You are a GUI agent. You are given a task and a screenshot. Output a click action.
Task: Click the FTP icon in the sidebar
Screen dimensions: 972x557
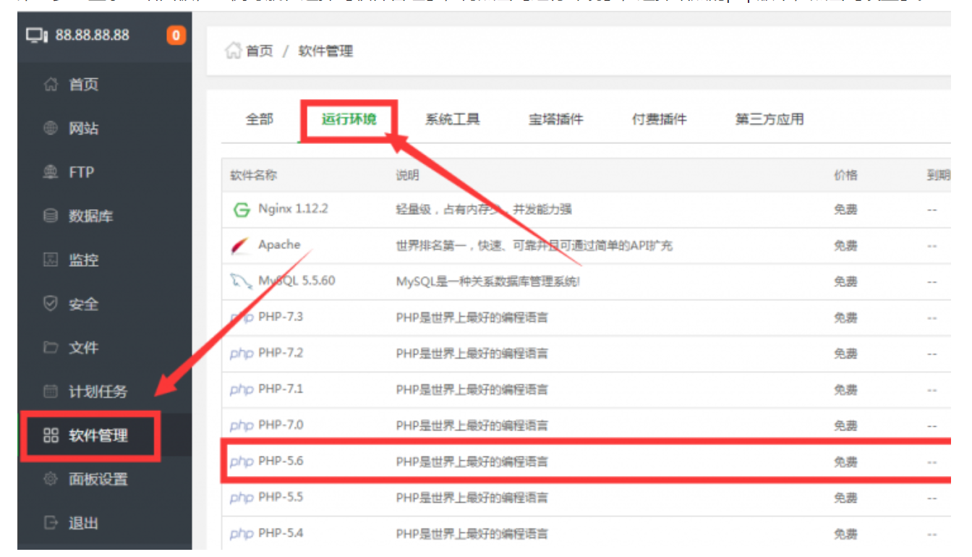(51, 172)
